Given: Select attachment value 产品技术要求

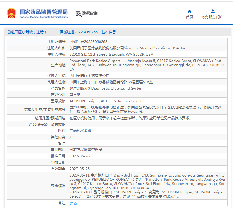Looking at the screenshot, I should (x=147, y=131).
